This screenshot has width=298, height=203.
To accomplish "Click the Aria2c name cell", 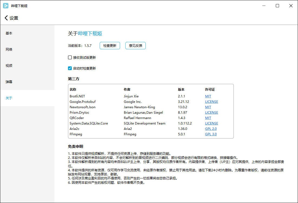I will pyautogui.click(x=74, y=129).
